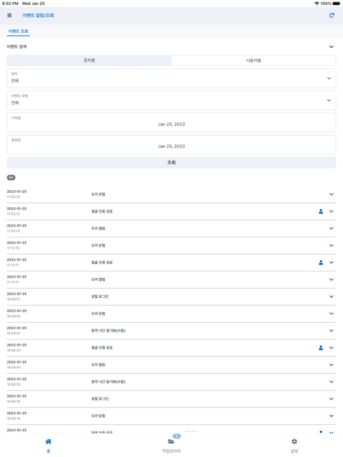Expand the 17:13:11 도어 열림 row
Image resolution: width=343 pixels, height=457 pixels.
pyautogui.click(x=331, y=280)
